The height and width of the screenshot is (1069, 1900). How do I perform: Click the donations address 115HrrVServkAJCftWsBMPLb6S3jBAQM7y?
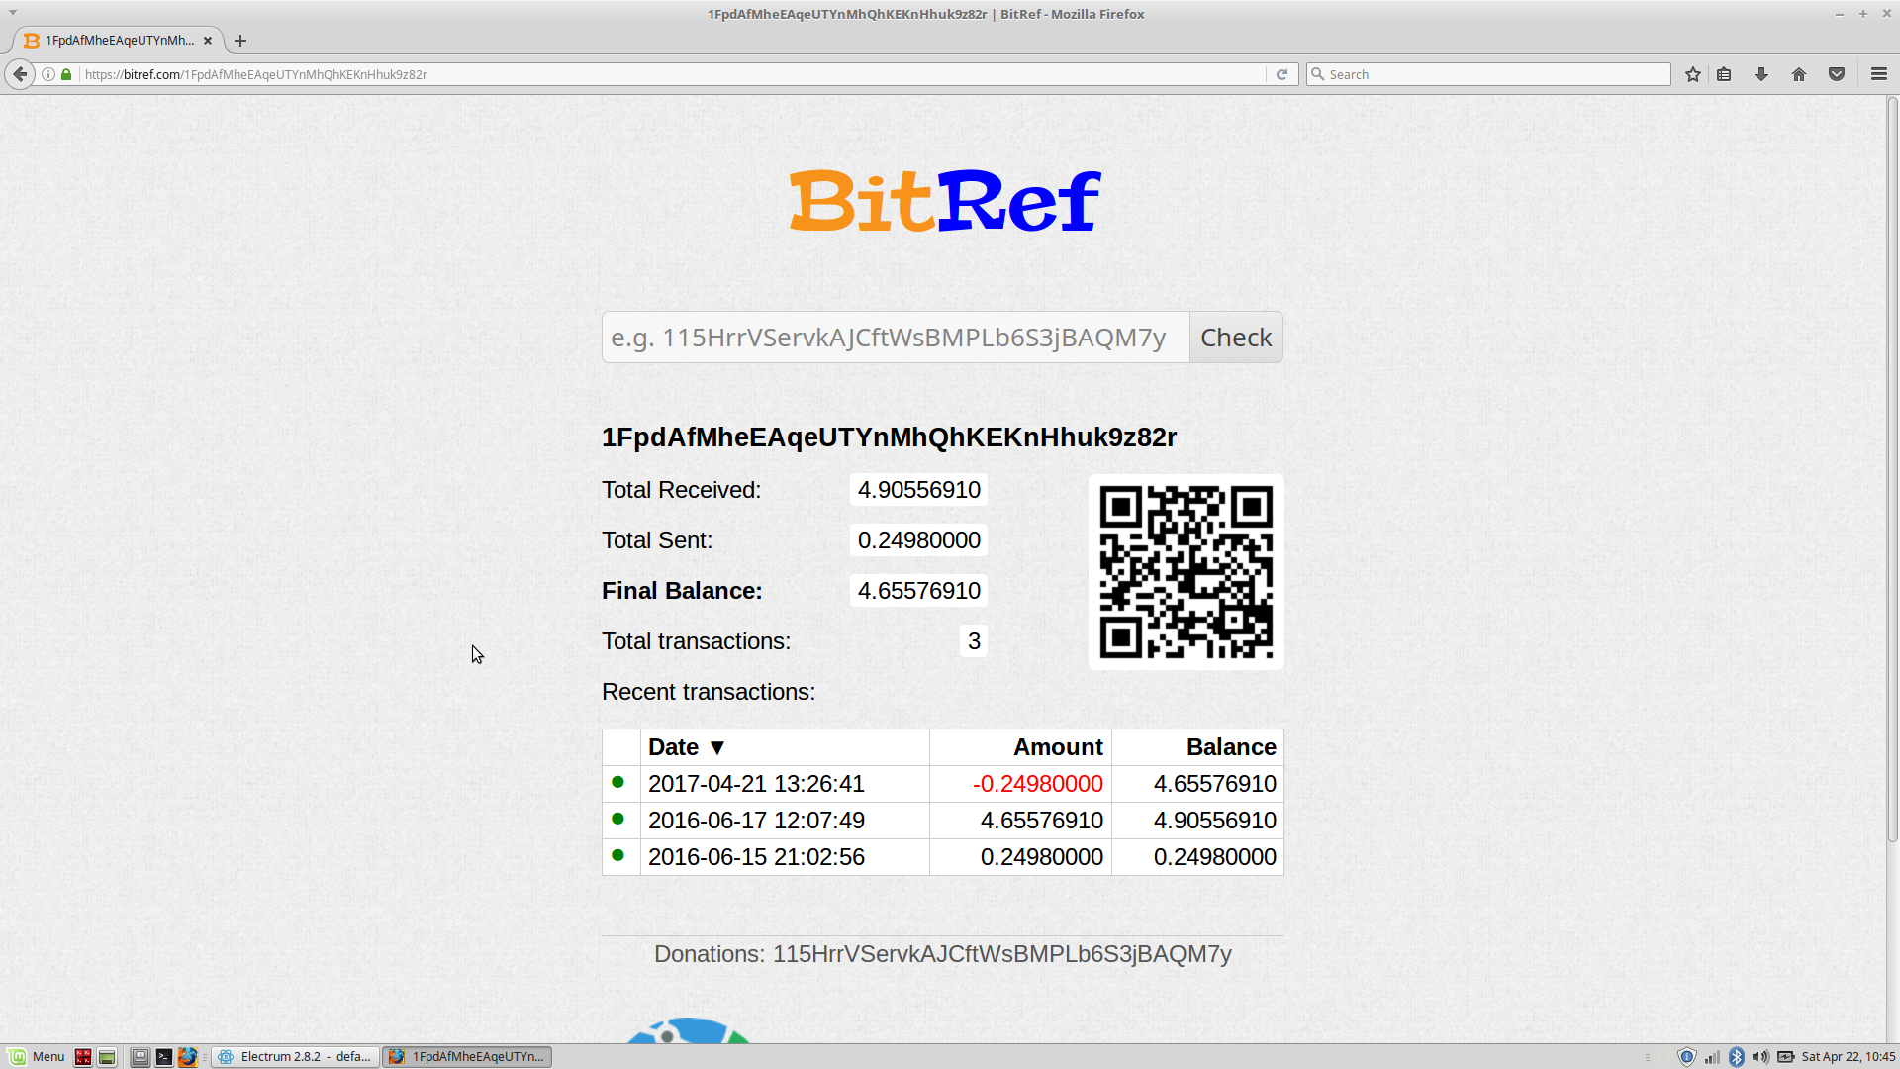pyautogui.click(x=1001, y=954)
